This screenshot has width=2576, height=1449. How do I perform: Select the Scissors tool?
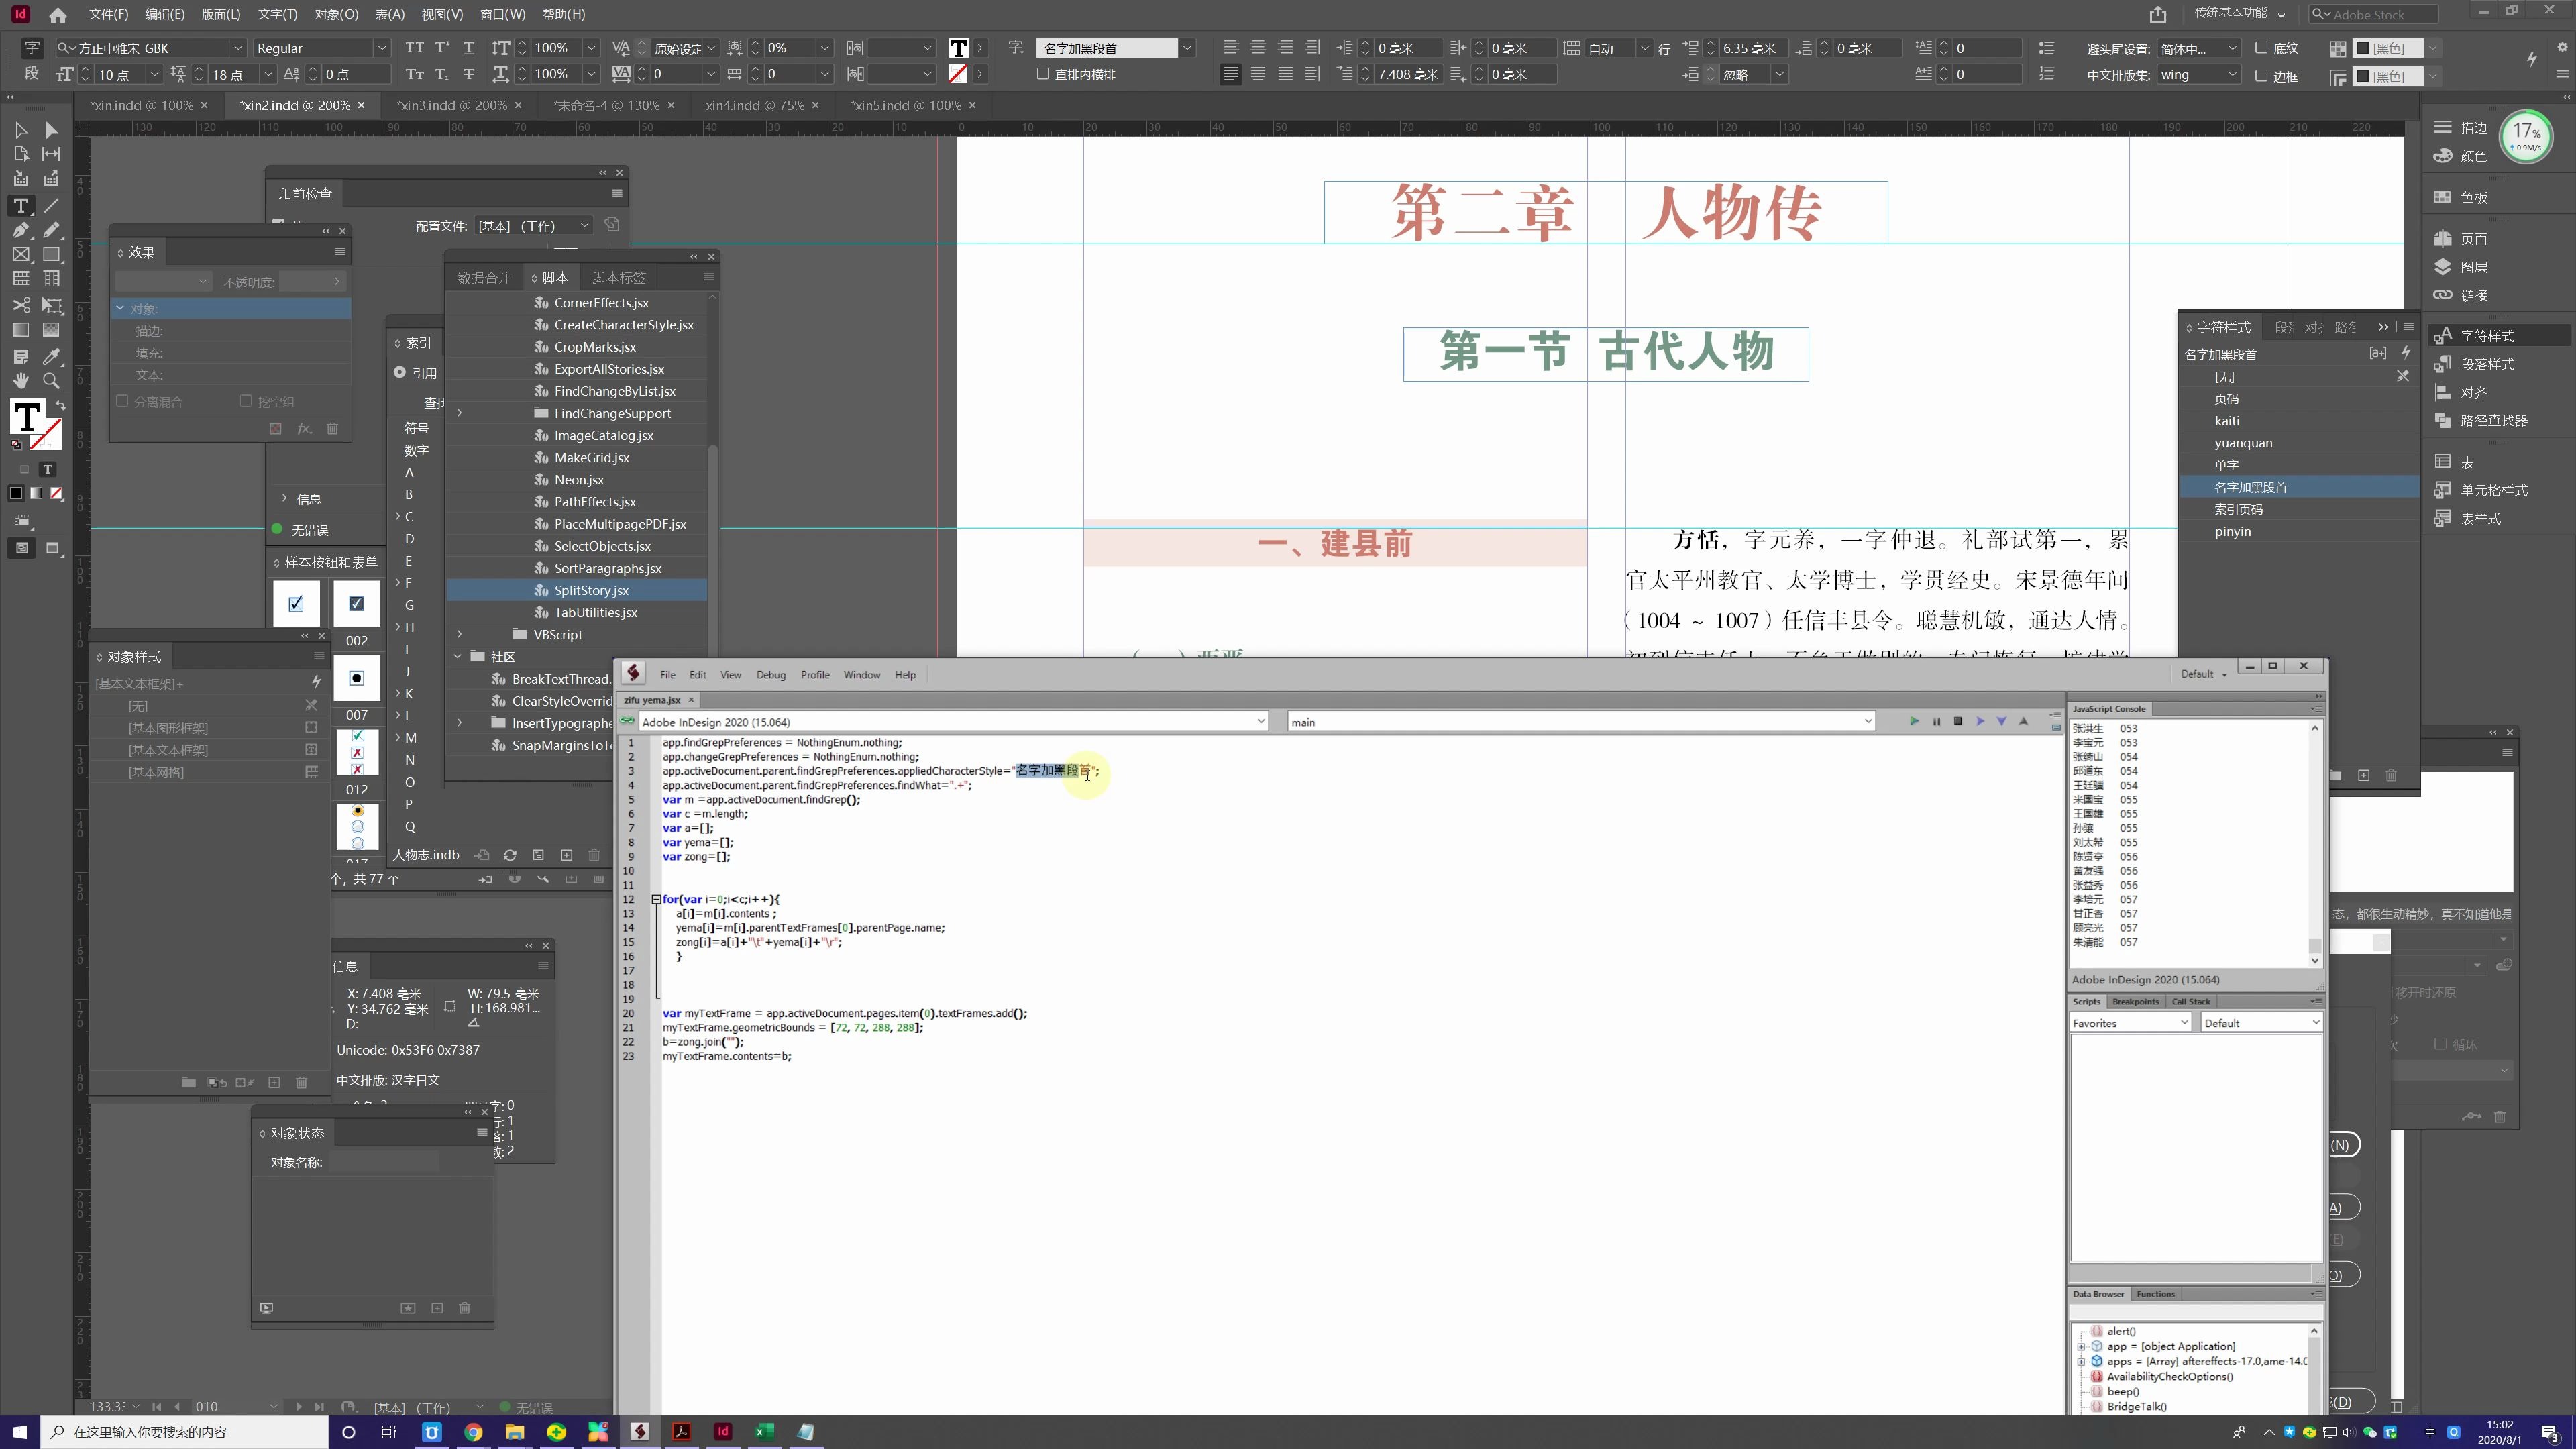click(21, 305)
